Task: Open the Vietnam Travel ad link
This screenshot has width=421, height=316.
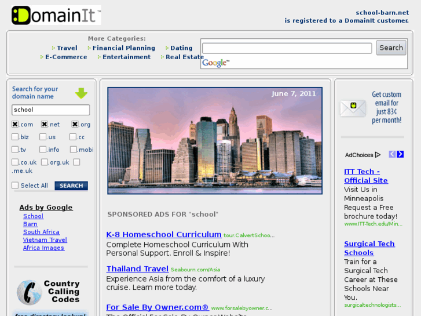Action: (x=45, y=240)
